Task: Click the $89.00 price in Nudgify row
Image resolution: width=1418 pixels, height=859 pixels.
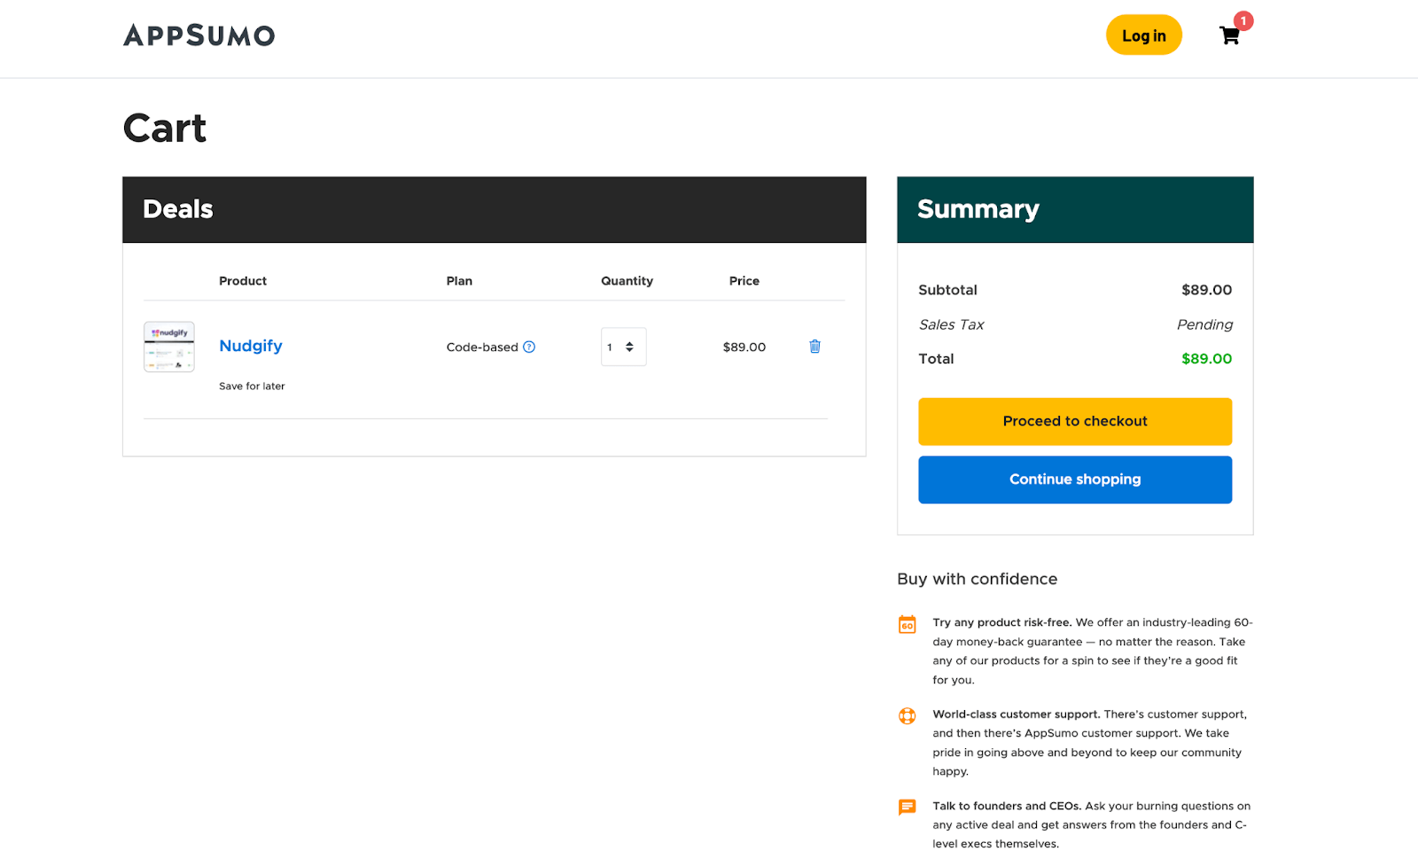Action: pos(744,347)
